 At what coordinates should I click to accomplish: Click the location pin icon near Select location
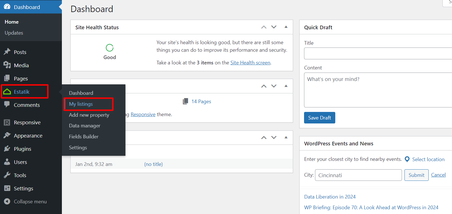click(407, 159)
